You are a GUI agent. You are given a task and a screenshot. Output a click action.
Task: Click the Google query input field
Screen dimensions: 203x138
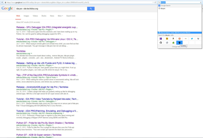(51, 9)
